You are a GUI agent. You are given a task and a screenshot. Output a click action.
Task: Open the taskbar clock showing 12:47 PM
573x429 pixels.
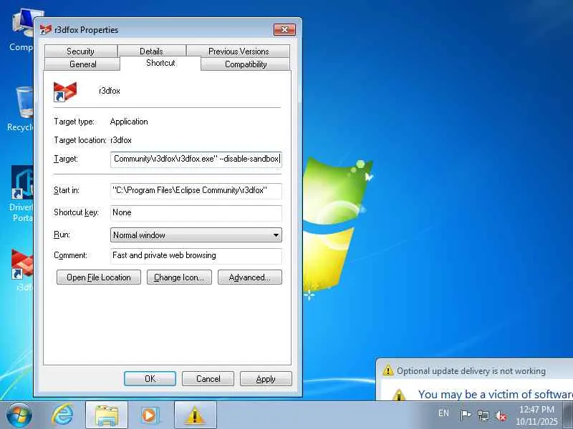pos(536,415)
